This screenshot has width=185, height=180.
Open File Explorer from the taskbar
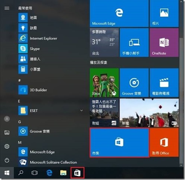point(63,173)
